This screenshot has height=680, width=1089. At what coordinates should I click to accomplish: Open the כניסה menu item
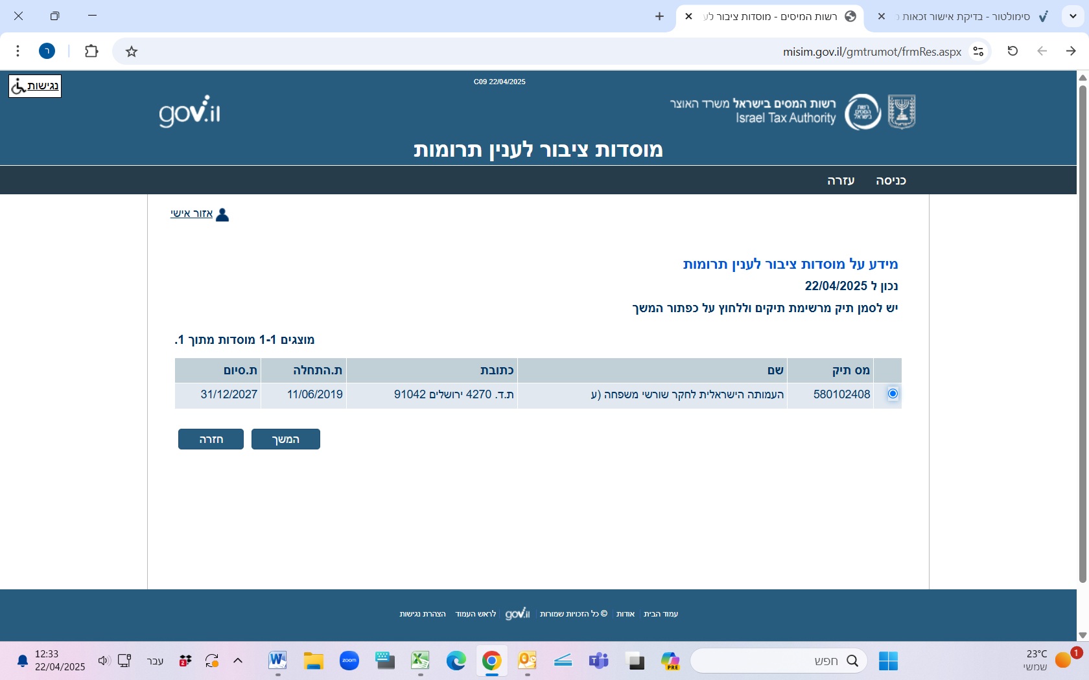(x=891, y=181)
